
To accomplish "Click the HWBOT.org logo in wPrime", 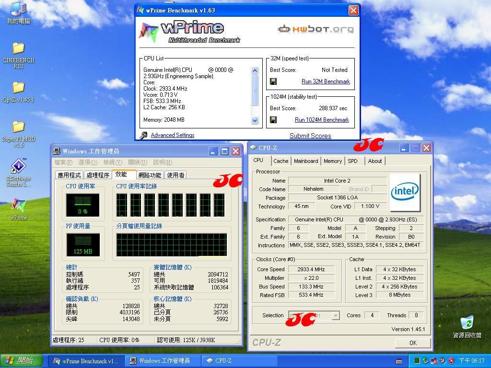I will pos(316,29).
